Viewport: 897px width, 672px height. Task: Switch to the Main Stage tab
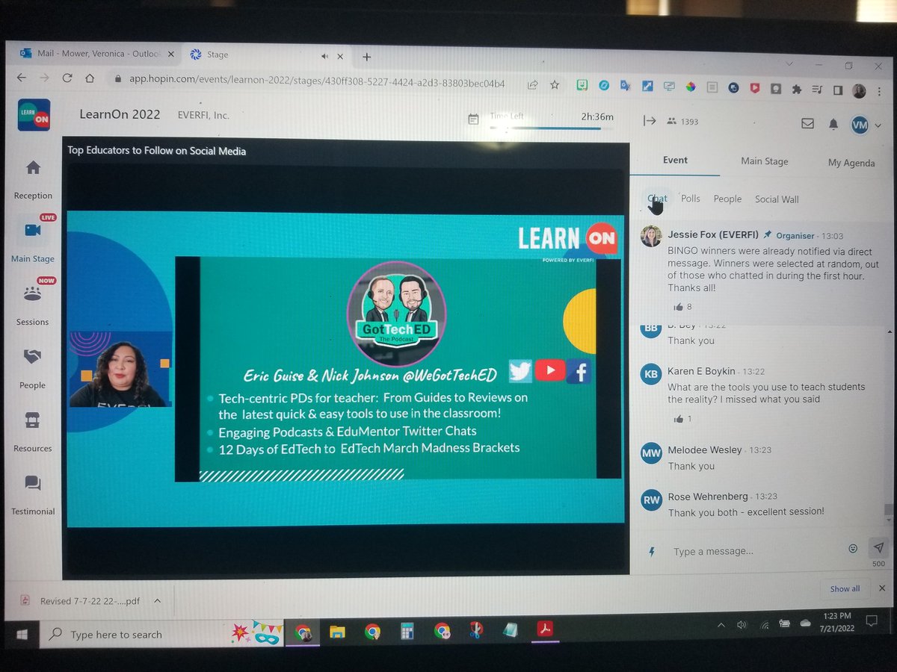[x=764, y=161]
